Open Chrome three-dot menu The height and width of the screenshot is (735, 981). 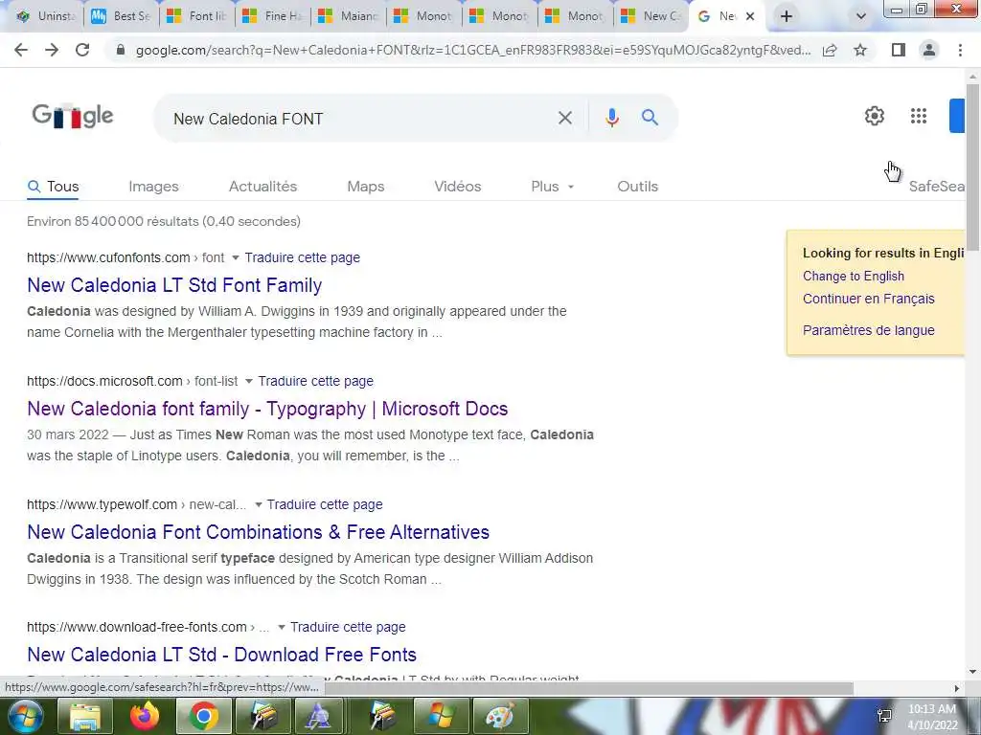pyautogui.click(x=960, y=50)
